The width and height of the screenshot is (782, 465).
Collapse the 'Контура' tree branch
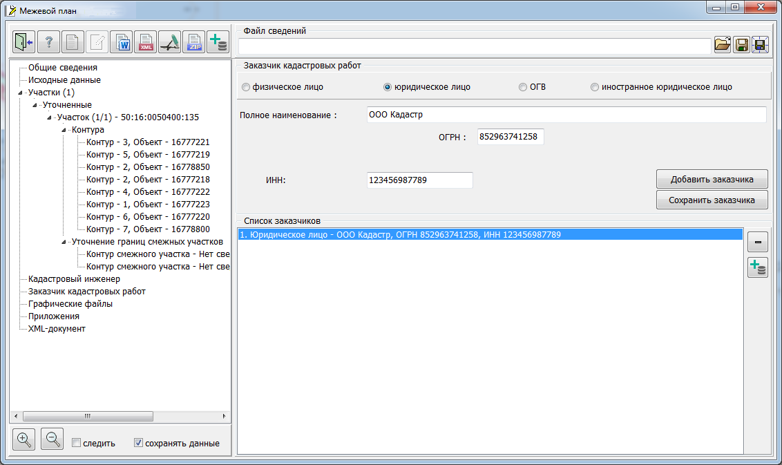64,130
